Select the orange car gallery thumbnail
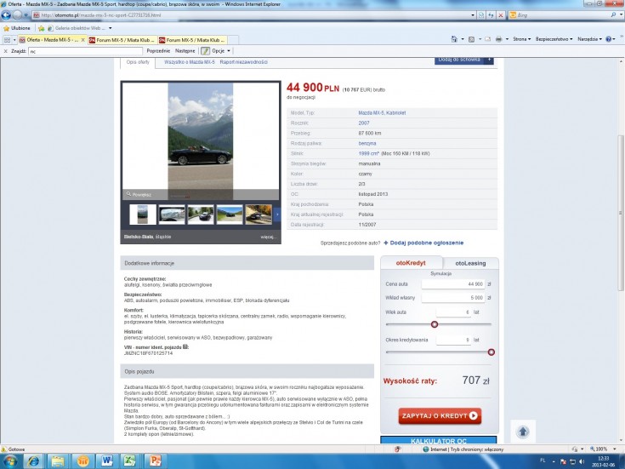This screenshot has width=625, height=469. 259,214
